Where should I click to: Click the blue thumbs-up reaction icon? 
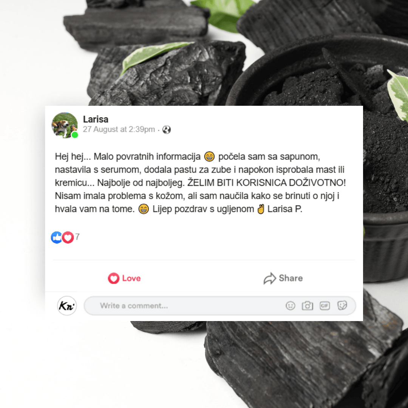(56, 237)
